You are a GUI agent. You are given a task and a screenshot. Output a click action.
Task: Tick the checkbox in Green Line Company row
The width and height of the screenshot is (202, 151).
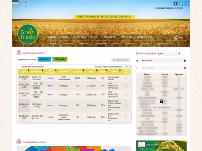(126, 78)
